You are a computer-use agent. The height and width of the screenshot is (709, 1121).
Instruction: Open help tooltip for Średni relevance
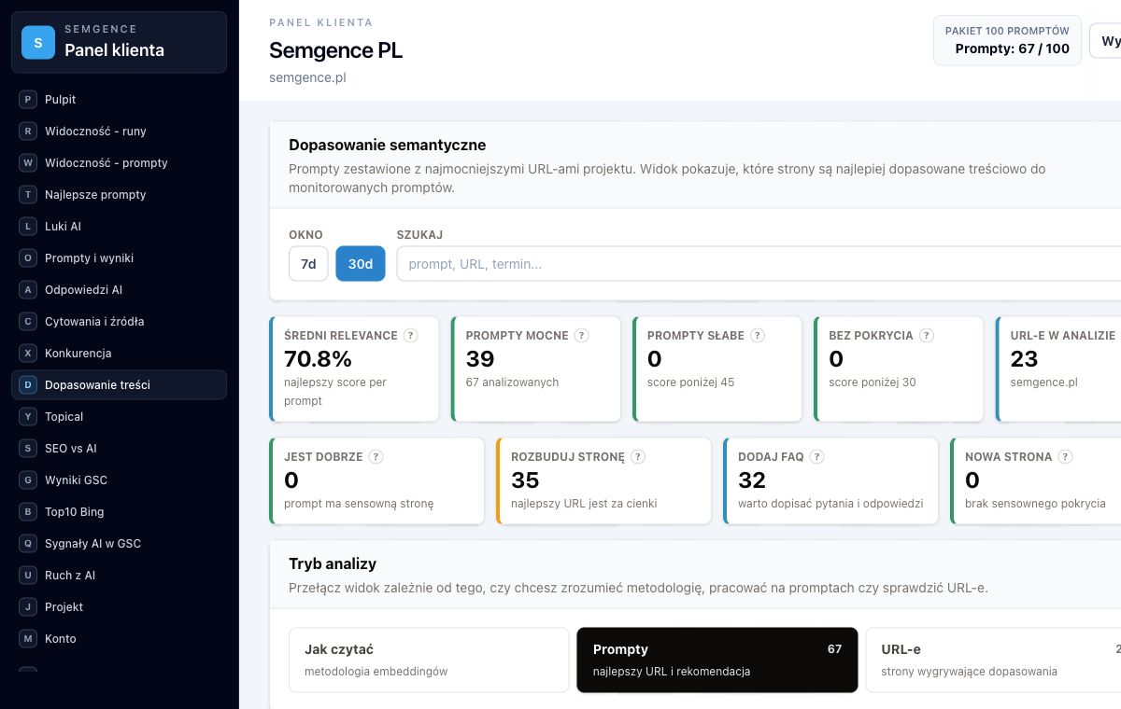pyautogui.click(x=410, y=335)
